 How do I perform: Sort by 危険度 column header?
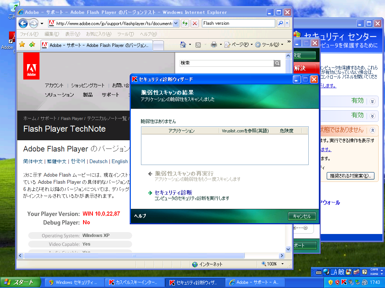point(286,131)
